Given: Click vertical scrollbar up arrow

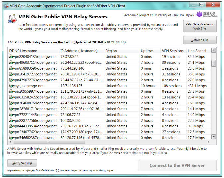Looking at the screenshot, I should tap(214, 50).
